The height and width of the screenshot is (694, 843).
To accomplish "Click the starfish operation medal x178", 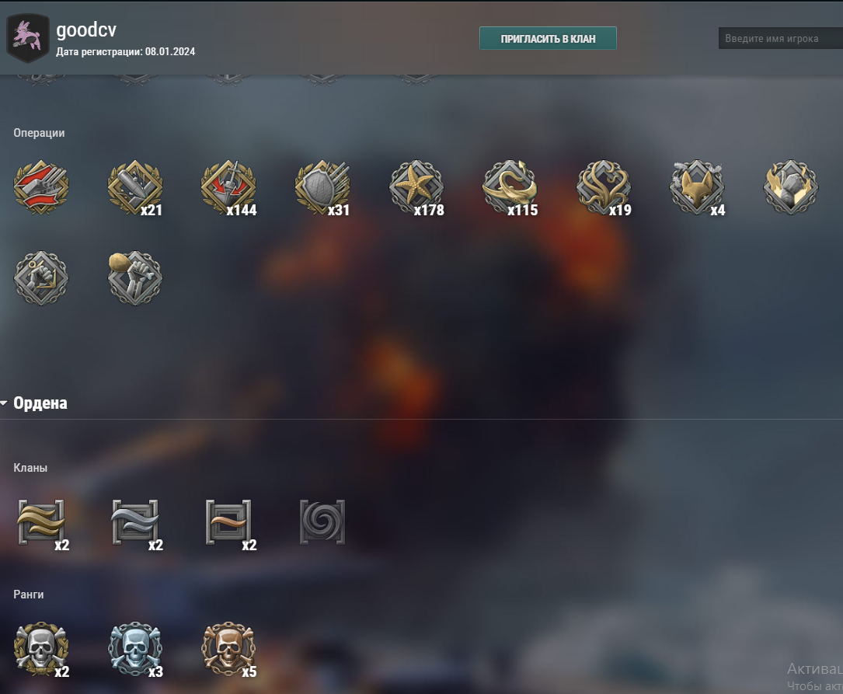I will click(x=416, y=187).
